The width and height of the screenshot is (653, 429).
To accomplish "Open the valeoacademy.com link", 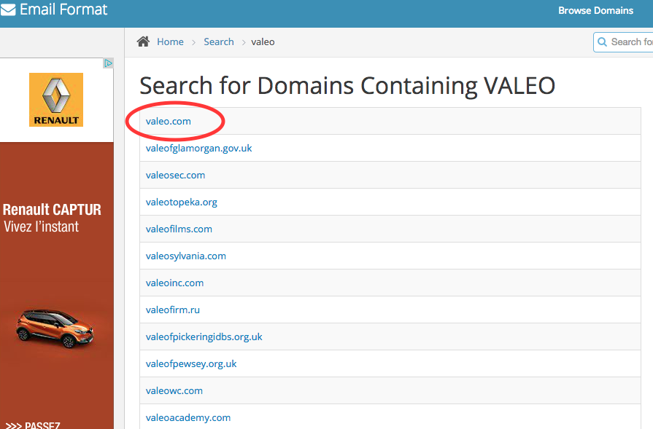I will coord(188,417).
